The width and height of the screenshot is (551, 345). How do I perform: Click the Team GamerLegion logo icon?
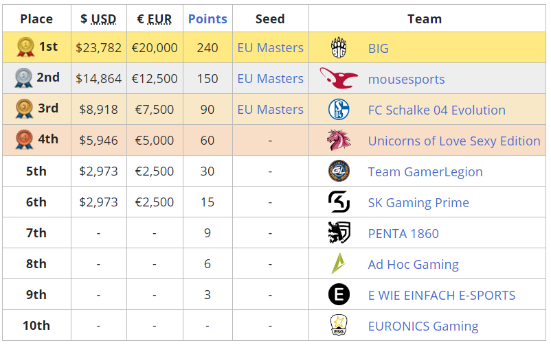pos(339,171)
